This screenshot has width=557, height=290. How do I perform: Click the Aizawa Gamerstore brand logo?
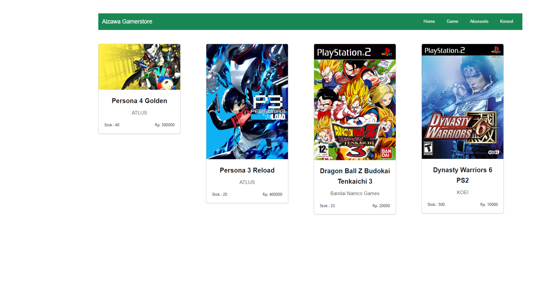pos(127,22)
